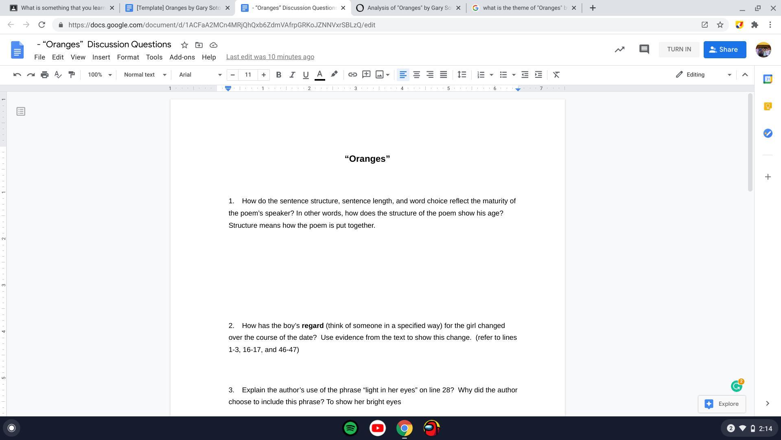781x440 pixels.
Task: Click the Redo arrow in toolbar
Action: pyautogui.click(x=31, y=75)
